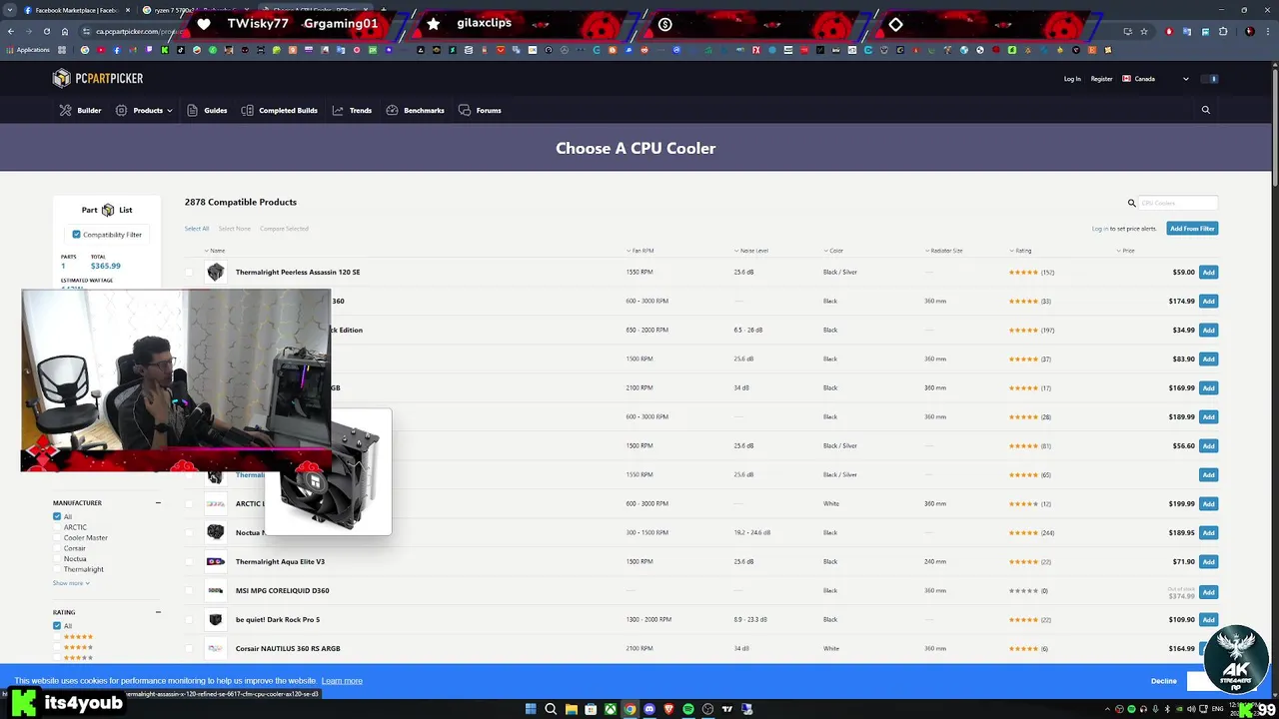Sort by the Noise Level column

pyautogui.click(x=751, y=251)
